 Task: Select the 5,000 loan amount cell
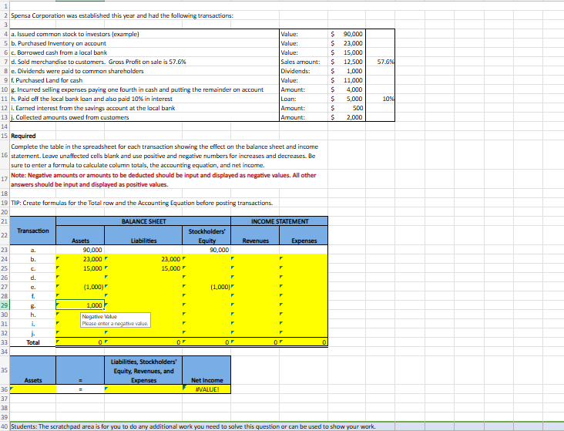click(347, 99)
